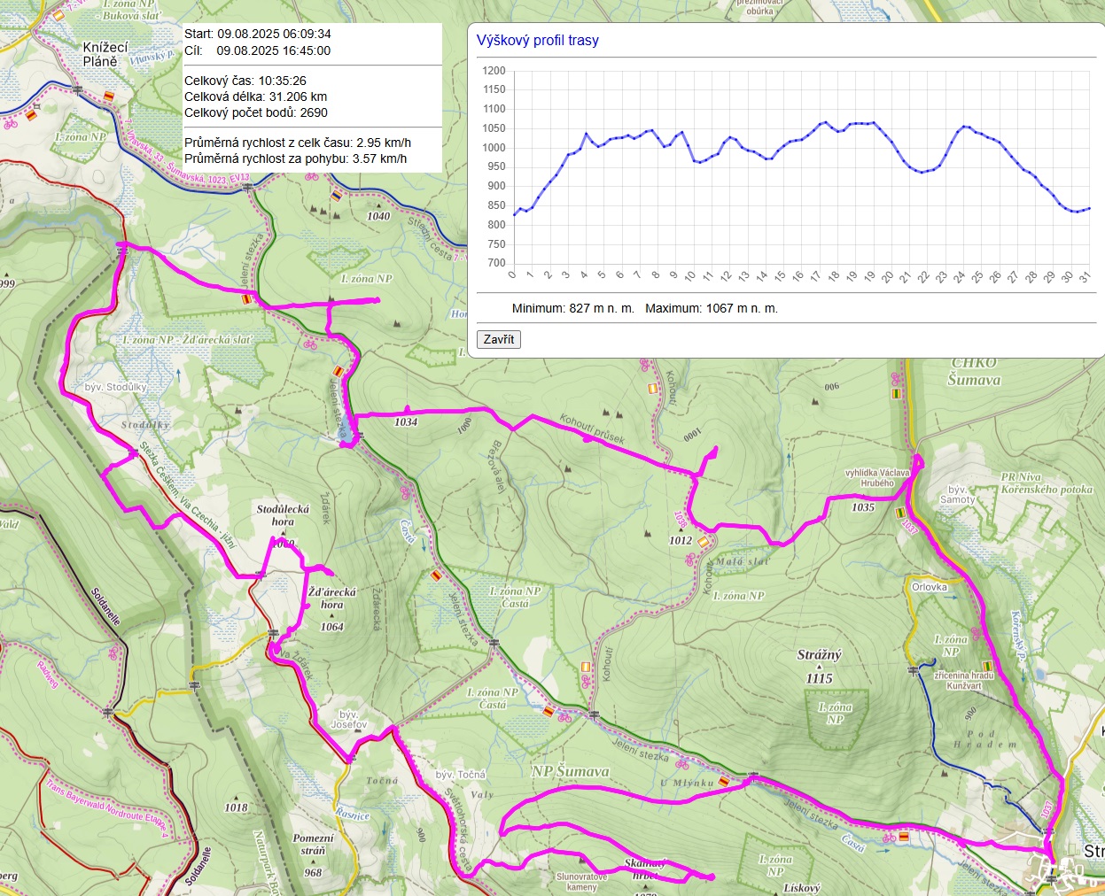Click the first data point on elevation chart
Viewport: 1105px width, 896px height.
point(514,214)
